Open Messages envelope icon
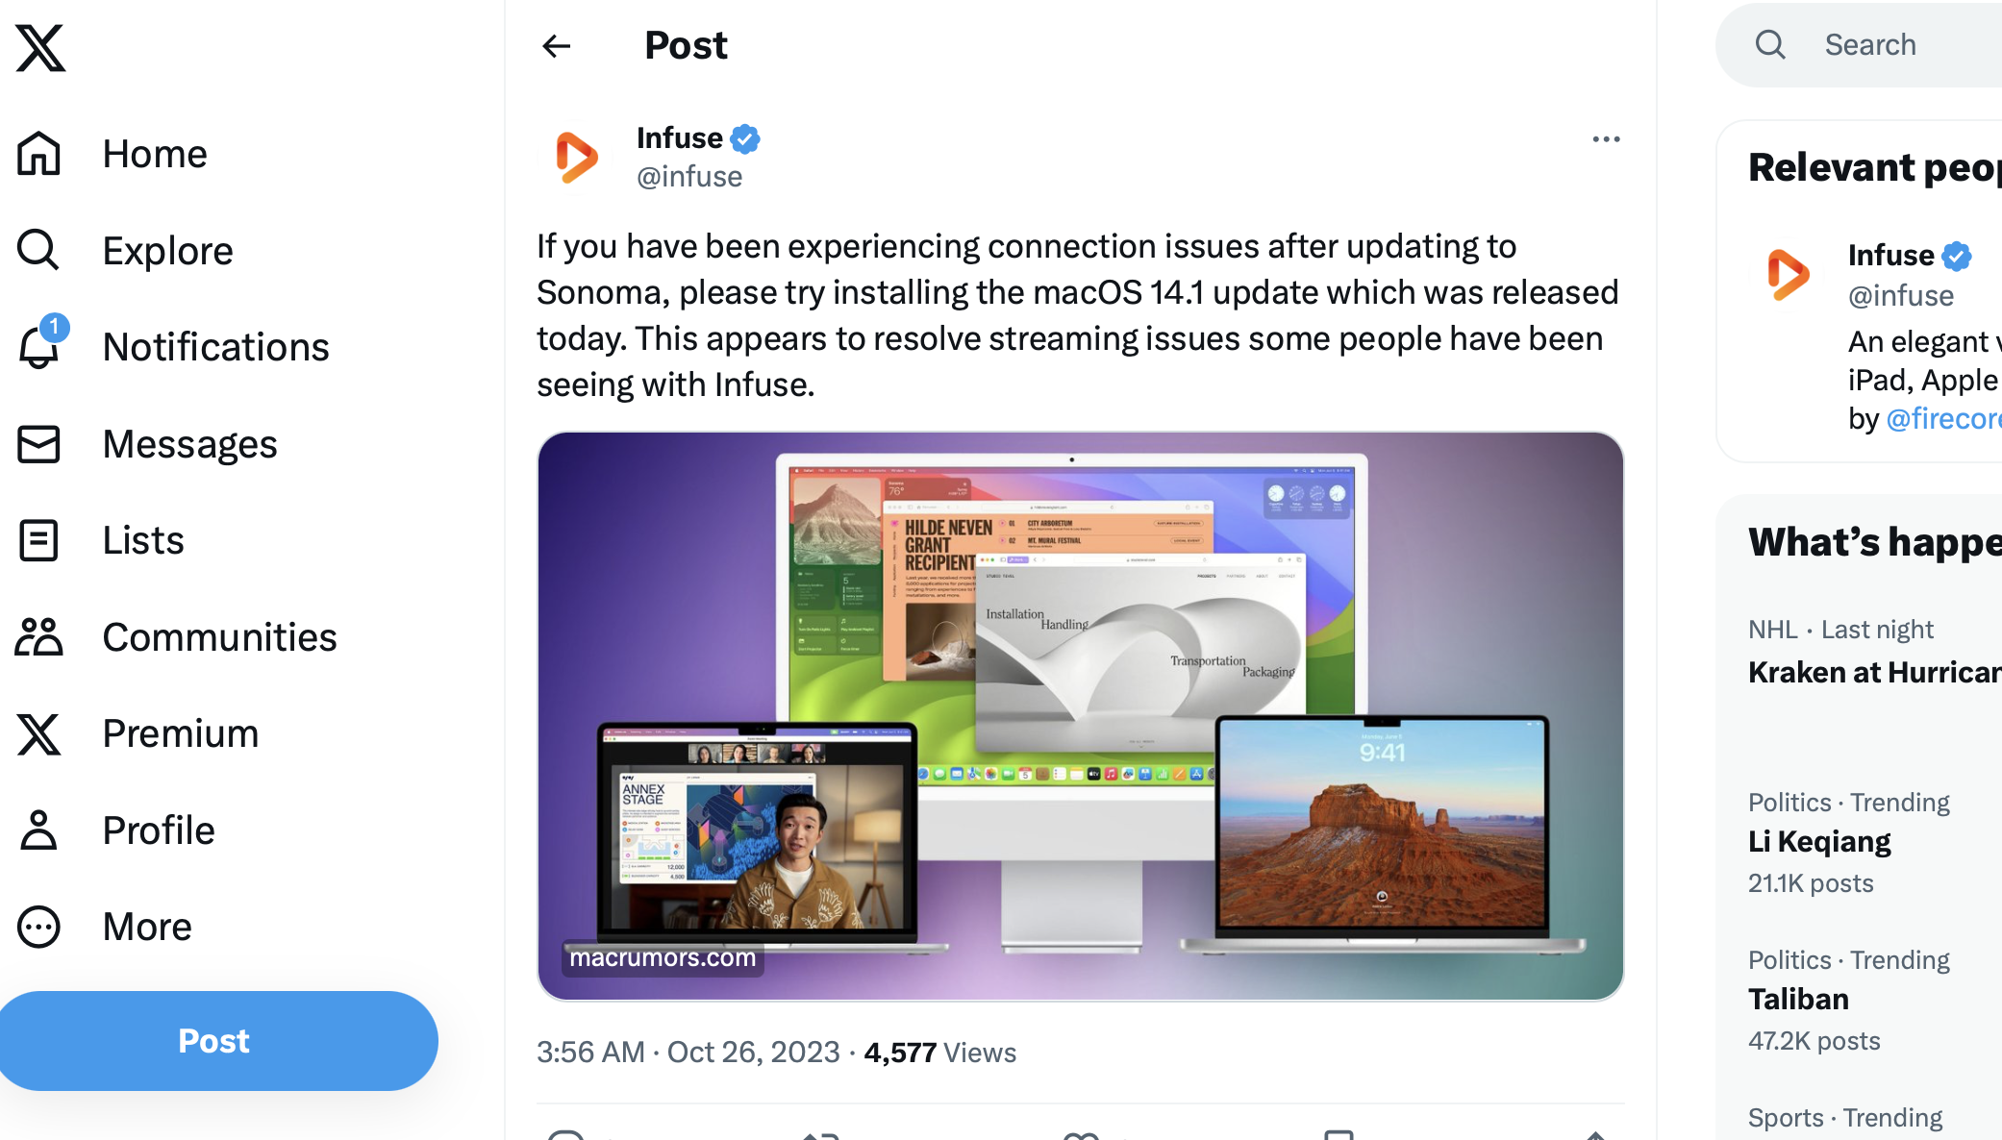The image size is (2002, 1140). 39,444
